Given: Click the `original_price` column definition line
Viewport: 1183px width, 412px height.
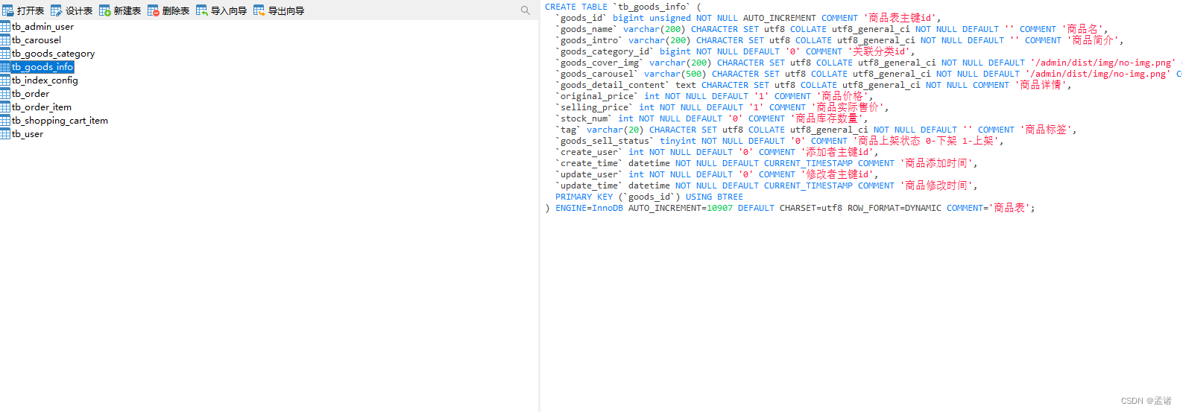Looking at the screenshot, I should 713,96.
